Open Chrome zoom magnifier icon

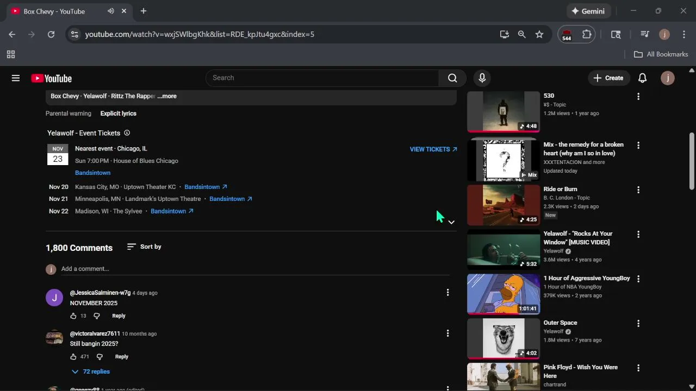click(x=522, y=34)
